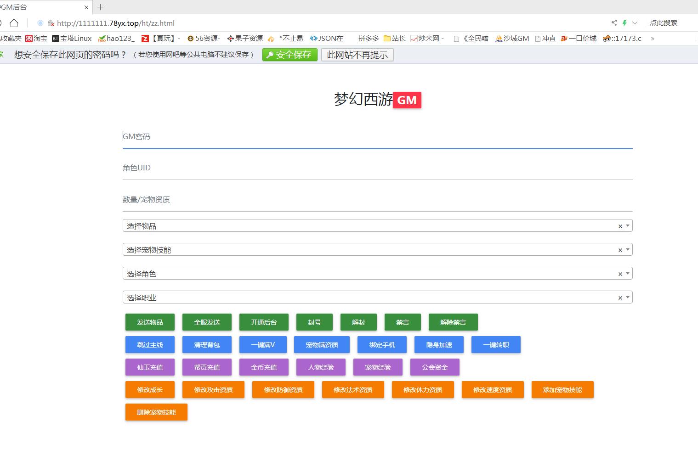Click into the 角色UID field
The height and width of the screenshot is (466, 698).
[x=377, y=168]
